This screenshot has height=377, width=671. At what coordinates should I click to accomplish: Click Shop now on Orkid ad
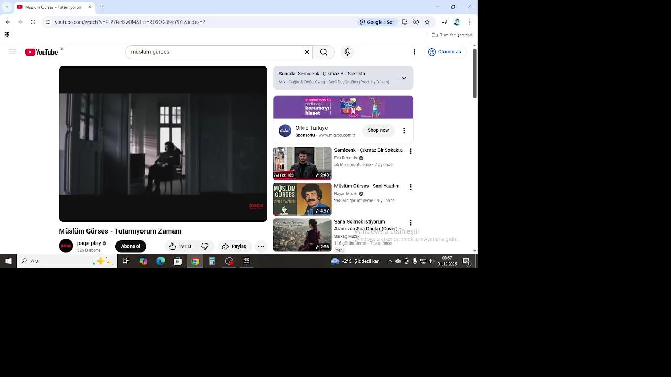point(378,130)
